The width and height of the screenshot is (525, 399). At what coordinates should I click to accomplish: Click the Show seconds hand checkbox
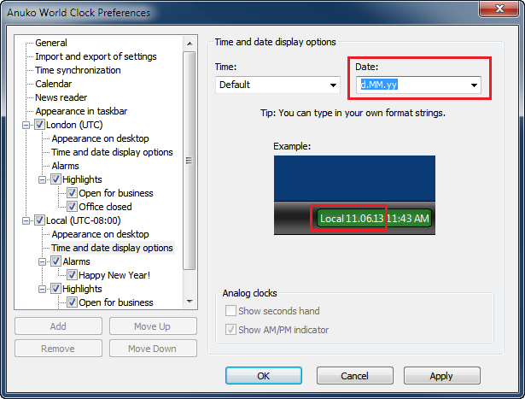(230, 311)
